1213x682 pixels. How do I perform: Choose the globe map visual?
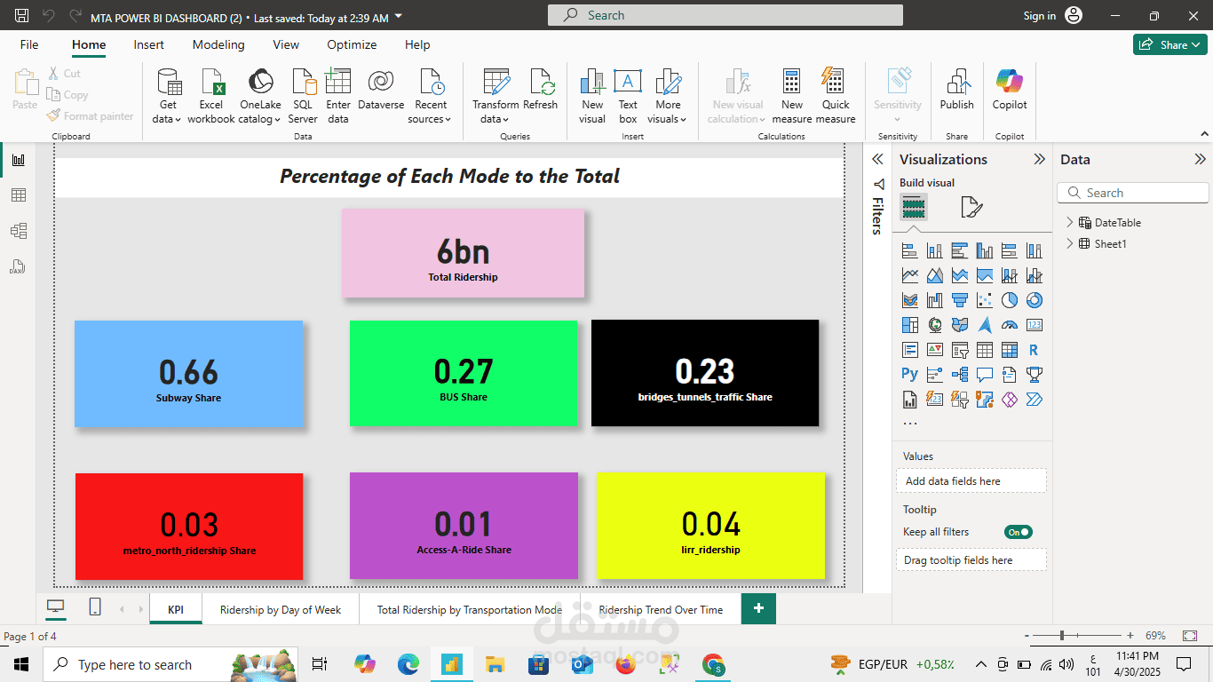click(x=934, y=326)
